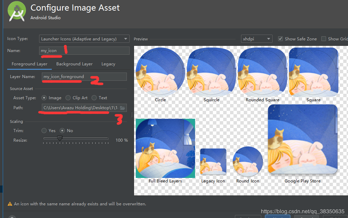348x218 pixels.
Task: Click the Squircle icon preview
Action: (211, 72)
